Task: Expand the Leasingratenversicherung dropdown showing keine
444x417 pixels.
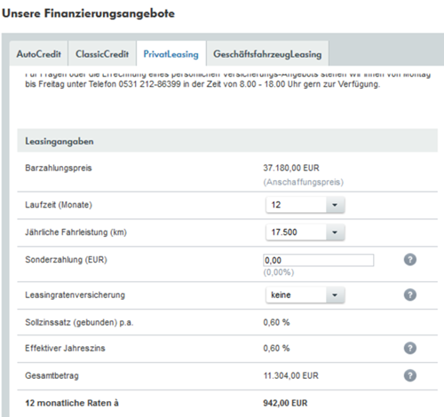Action: point(305,295)
